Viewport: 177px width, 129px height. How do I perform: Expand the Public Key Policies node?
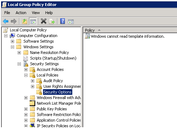click(26, 109)
